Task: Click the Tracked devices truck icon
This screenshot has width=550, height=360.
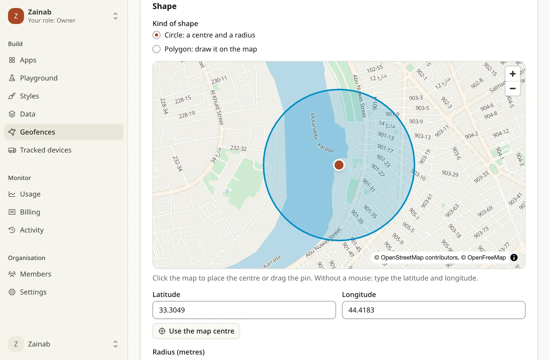Action: pos(12,150)
